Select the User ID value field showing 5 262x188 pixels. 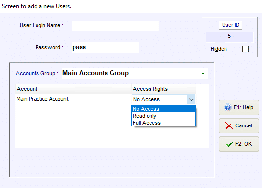pos(229,37)
